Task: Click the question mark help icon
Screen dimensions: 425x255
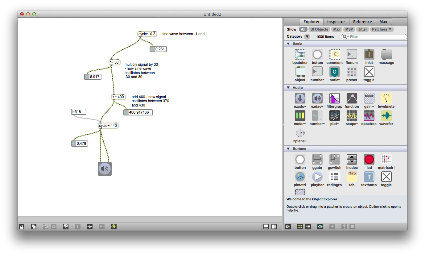Action: [x=344, y=227]
